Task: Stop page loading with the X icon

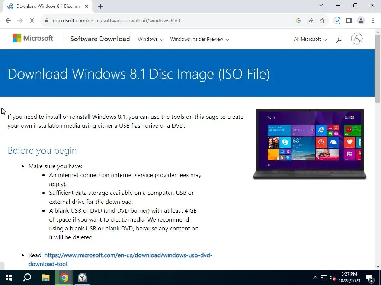Action: click(32, 21)
